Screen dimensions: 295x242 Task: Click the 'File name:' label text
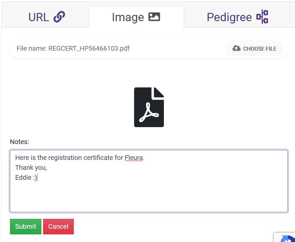[32, 49]
